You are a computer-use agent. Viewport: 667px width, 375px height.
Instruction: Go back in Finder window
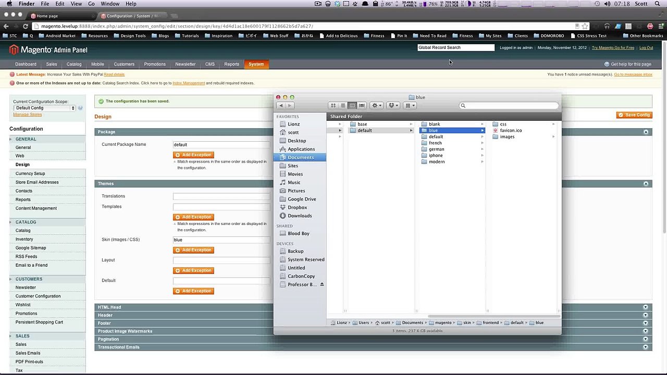point(281,105)
